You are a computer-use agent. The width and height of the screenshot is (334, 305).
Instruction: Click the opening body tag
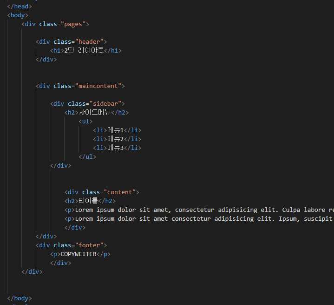tap(18, 15)
